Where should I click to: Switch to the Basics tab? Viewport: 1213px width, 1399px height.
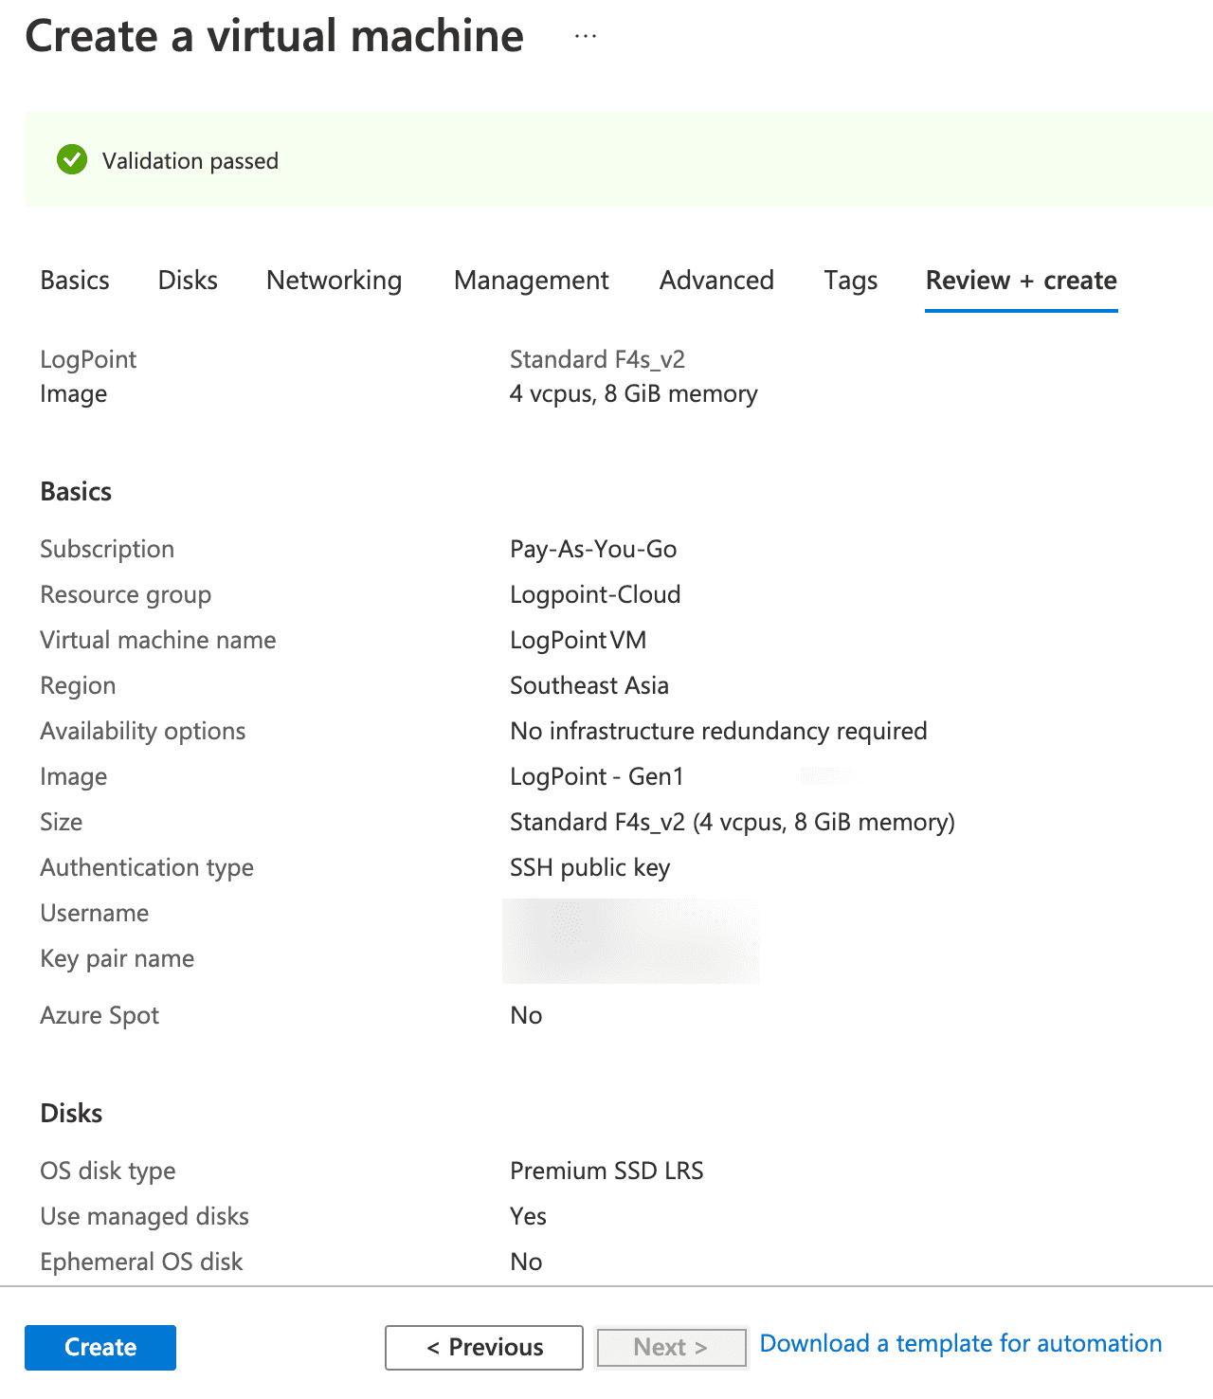pyautogui.click(x=74, y=281)
